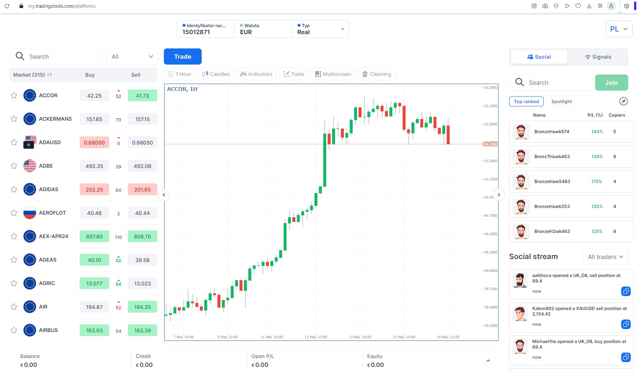Open the browser profile account icon
The image size is (637, 372).
[611, 6]
